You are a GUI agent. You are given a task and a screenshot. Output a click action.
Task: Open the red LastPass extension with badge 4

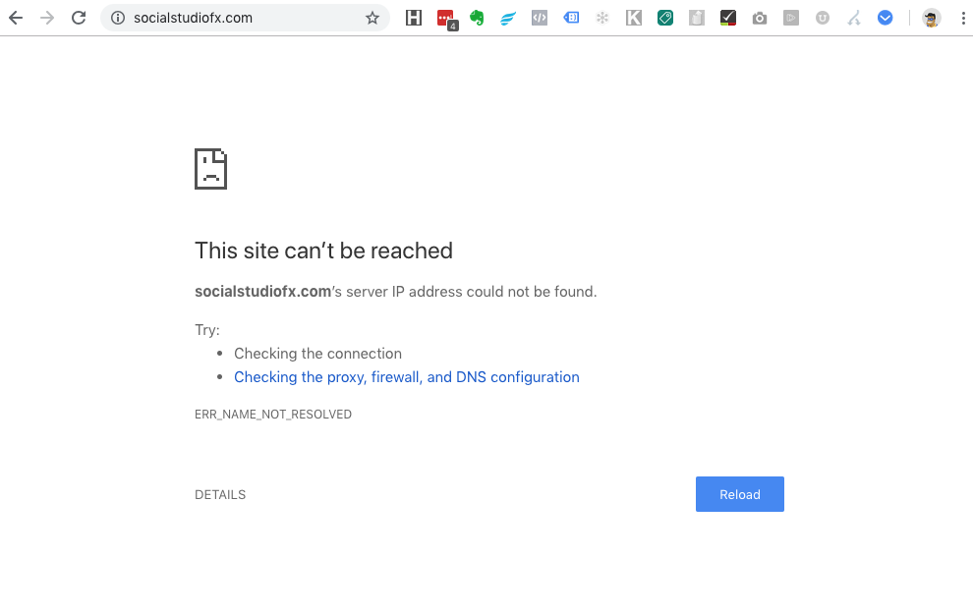click(x=447, y=20)
